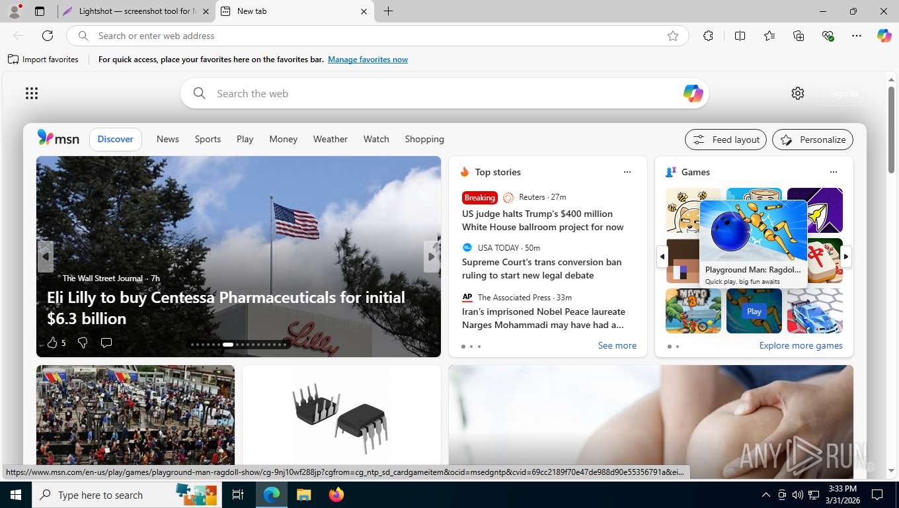Viewport: 899px width, 508px height.
Task: Open the Moto bike game thumbnail
Action: pyautogui.click(x=693, y=311)
